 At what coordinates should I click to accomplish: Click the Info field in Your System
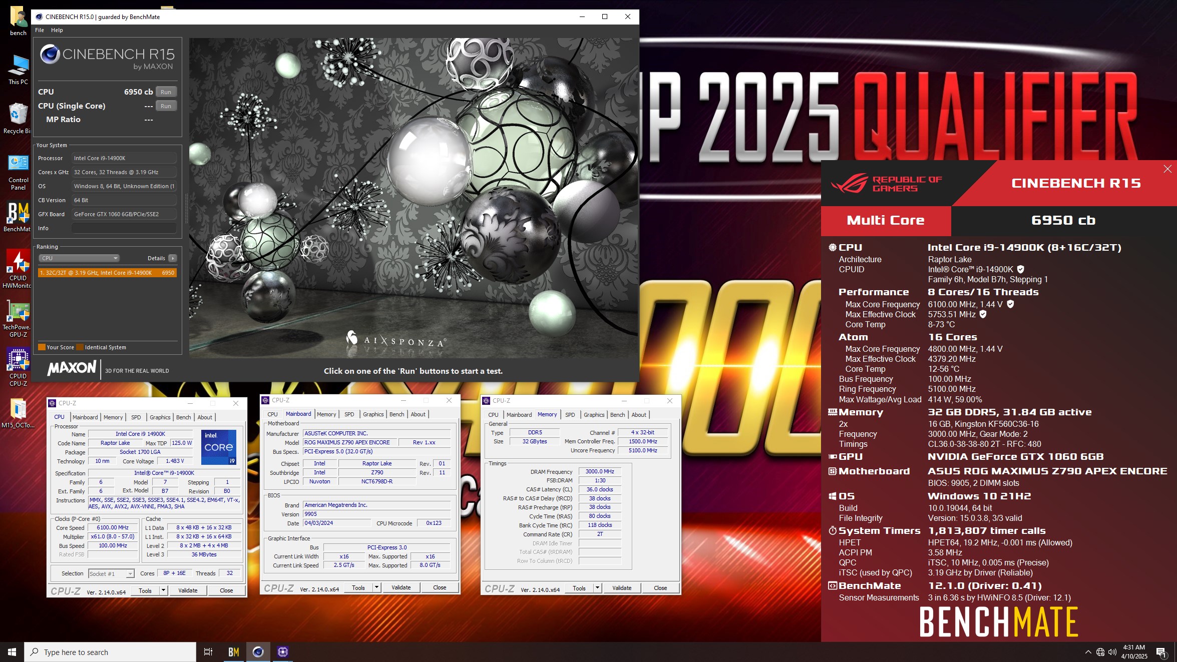124,228
